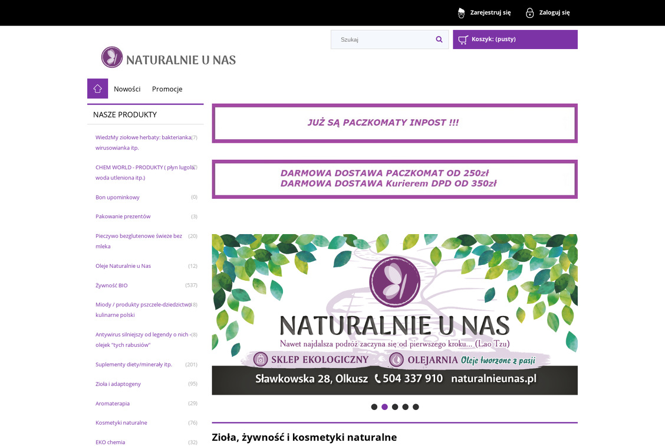This screenshot has height=446, width=665.
Task: Open the Koszyk (pusty) cart button
Action: click(515, 40)
